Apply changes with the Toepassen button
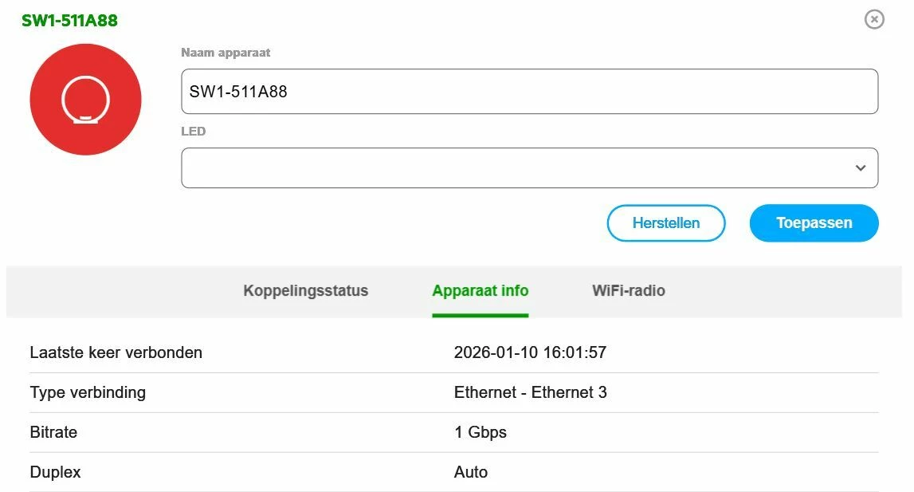Image resolution: width=914 pixels, height=492 pixels. [814, 223]
